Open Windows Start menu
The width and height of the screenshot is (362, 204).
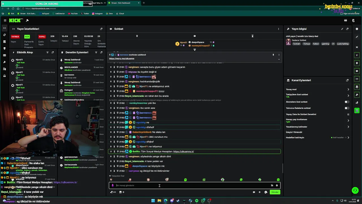(153, 201)
